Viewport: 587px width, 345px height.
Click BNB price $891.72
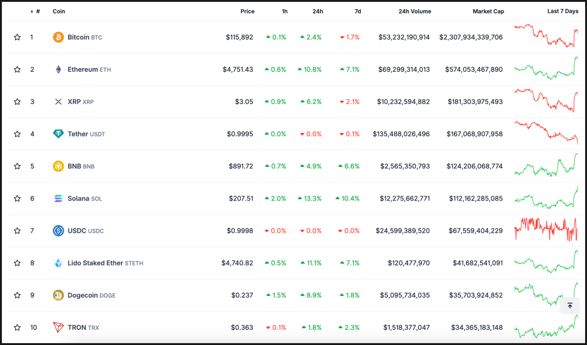241,166
